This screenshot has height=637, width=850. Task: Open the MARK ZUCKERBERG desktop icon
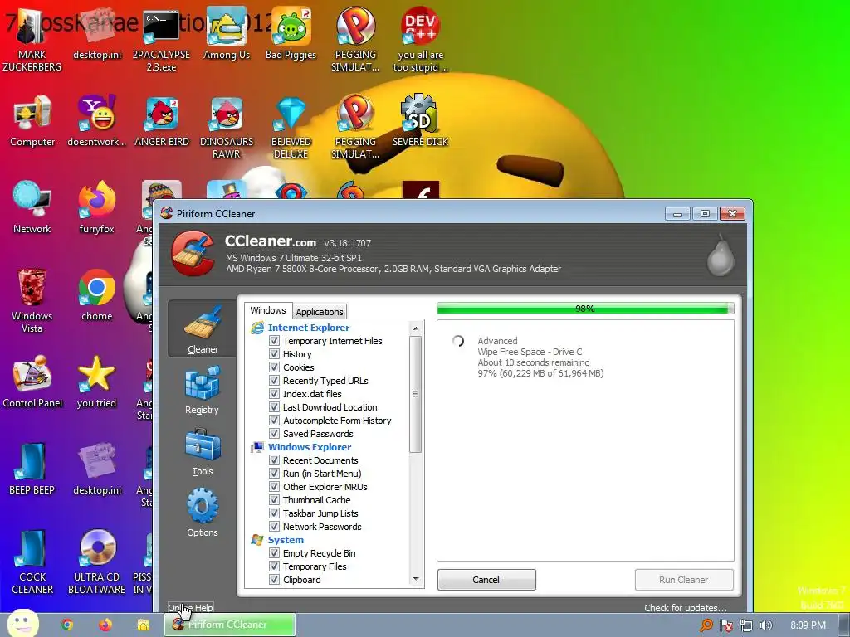tap(32, 39)
